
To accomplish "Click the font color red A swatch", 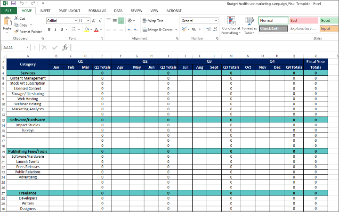I will point(96,29).
